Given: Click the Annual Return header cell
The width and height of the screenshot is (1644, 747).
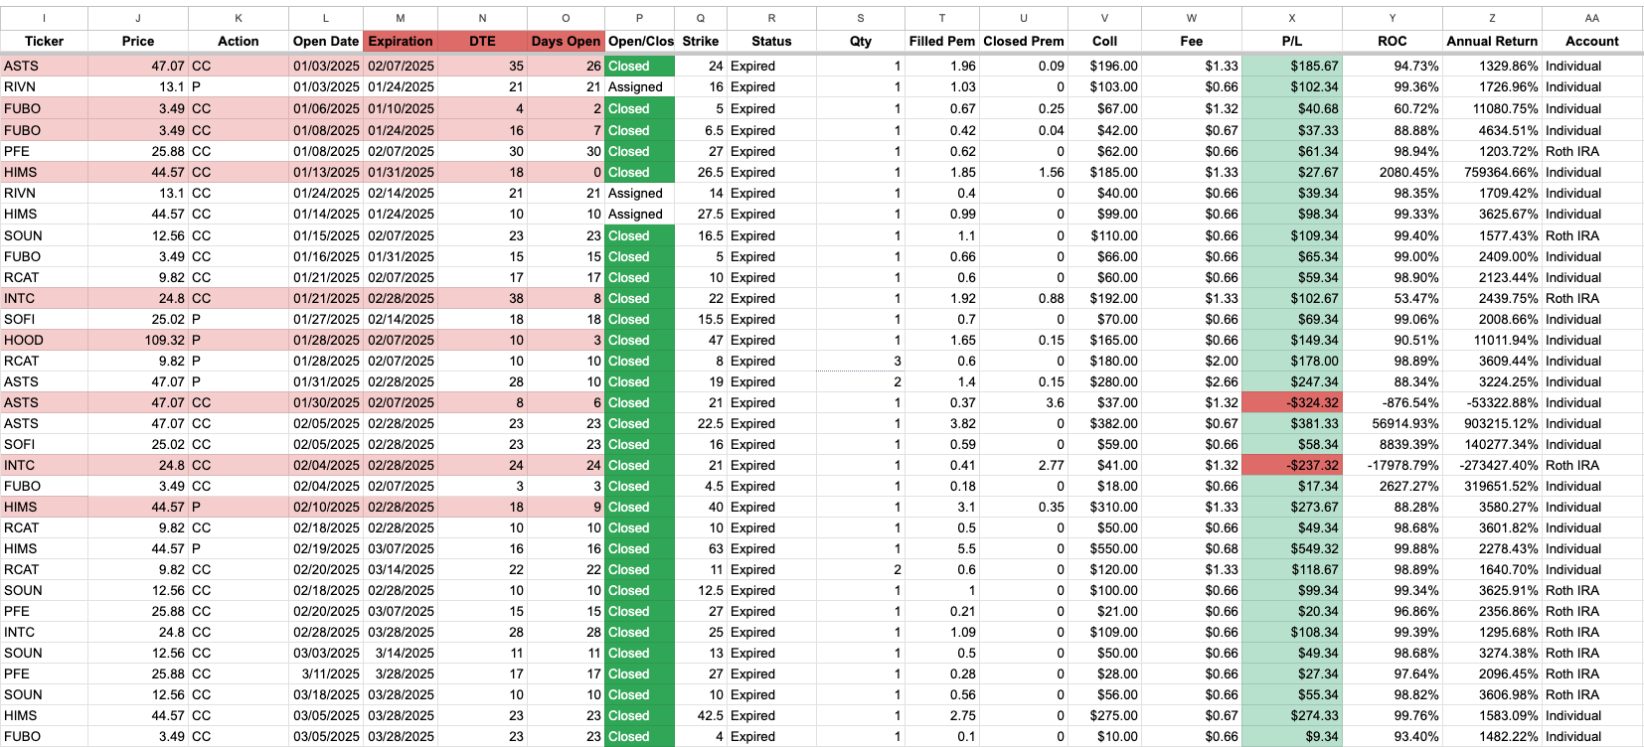Looking at the screenshot, I should click(1491, 41).
